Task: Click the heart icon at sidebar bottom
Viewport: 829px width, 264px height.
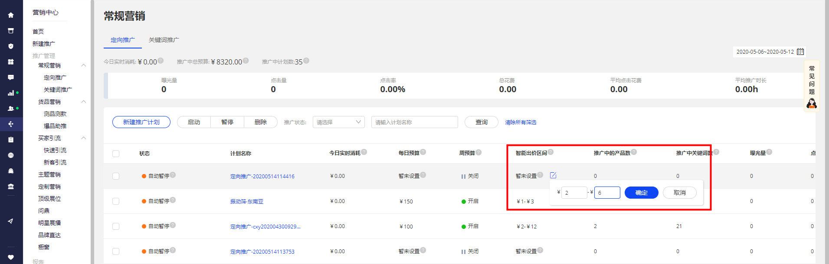Action: click(11, 257)
